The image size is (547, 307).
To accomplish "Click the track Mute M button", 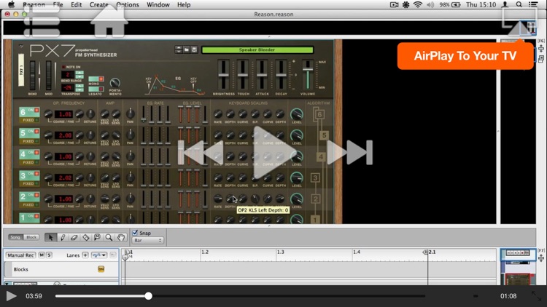I will tap(42, 255).
